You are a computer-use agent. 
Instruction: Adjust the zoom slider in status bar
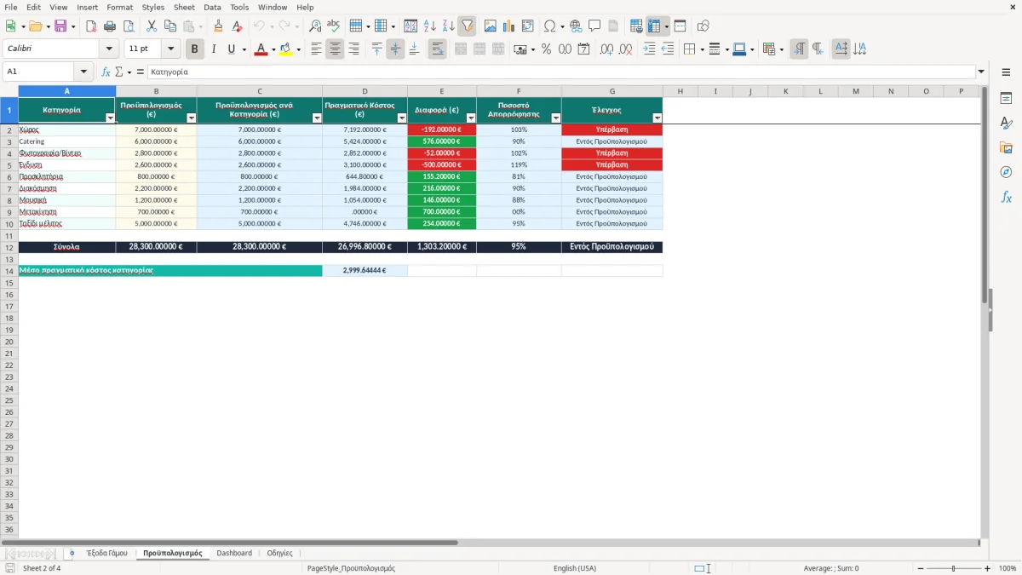pyautogui.click(x=953, y=568)
